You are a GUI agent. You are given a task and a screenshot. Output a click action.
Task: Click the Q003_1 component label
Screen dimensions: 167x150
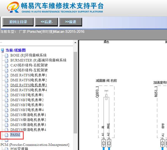tap(97, 92)
